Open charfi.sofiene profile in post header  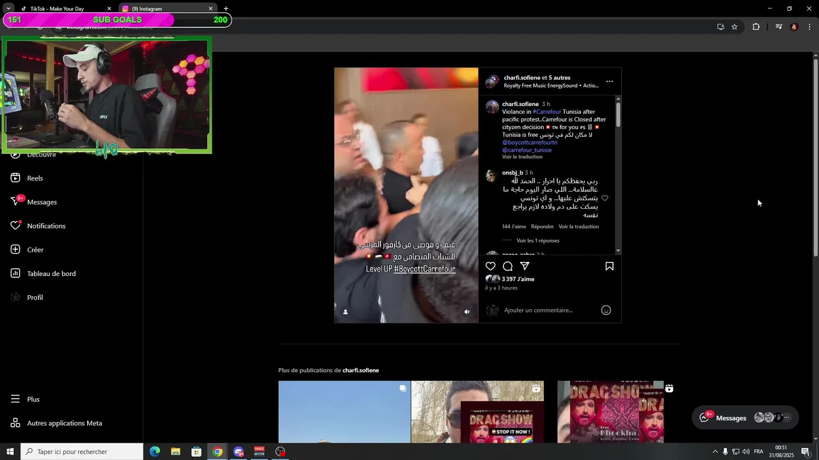521,78
